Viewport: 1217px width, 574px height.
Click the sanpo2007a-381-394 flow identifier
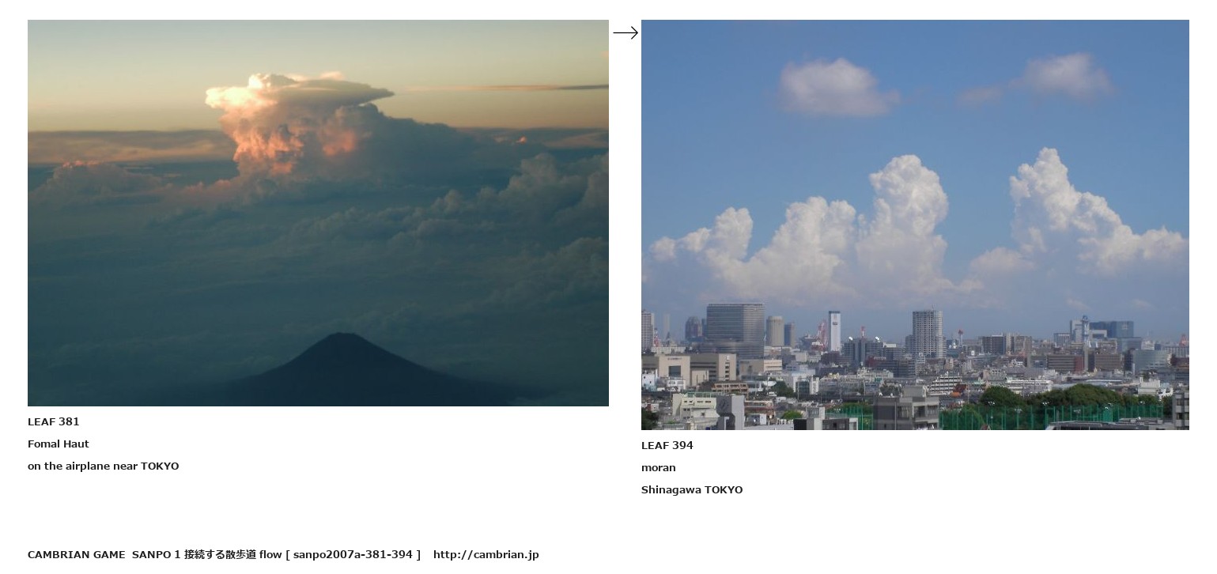(353, 554)
